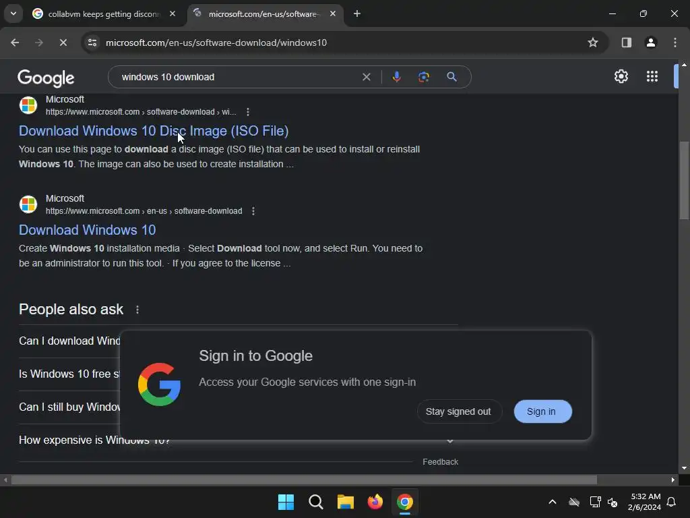Clear the search query with the X
This screenshot has width=690, height=518.
[x=366, y=77]
